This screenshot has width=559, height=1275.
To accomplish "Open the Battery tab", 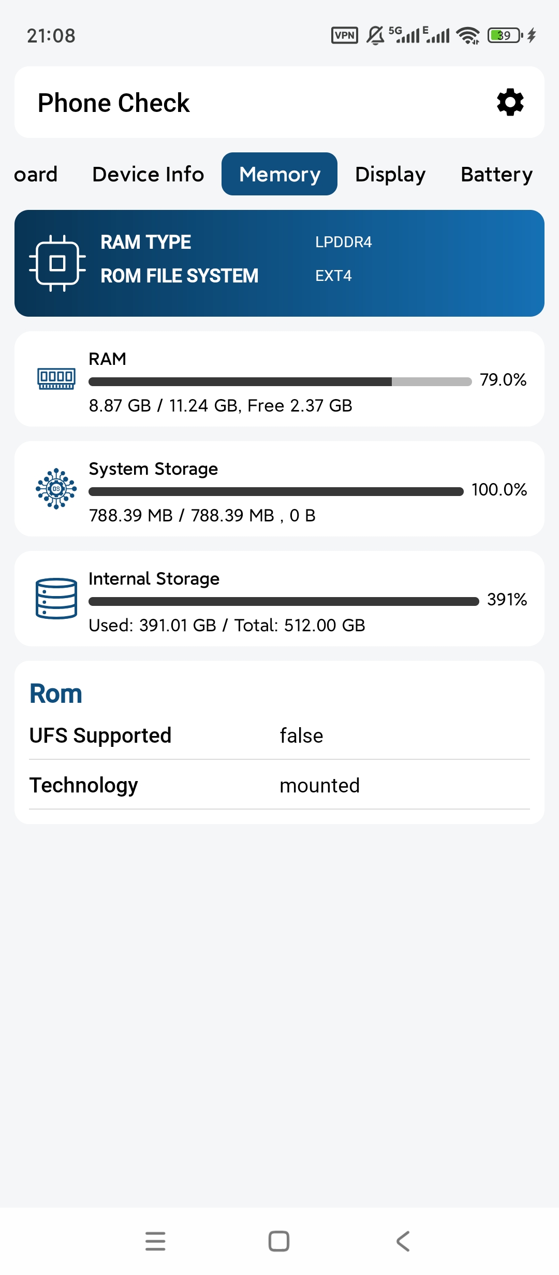I will click(497, 174).
